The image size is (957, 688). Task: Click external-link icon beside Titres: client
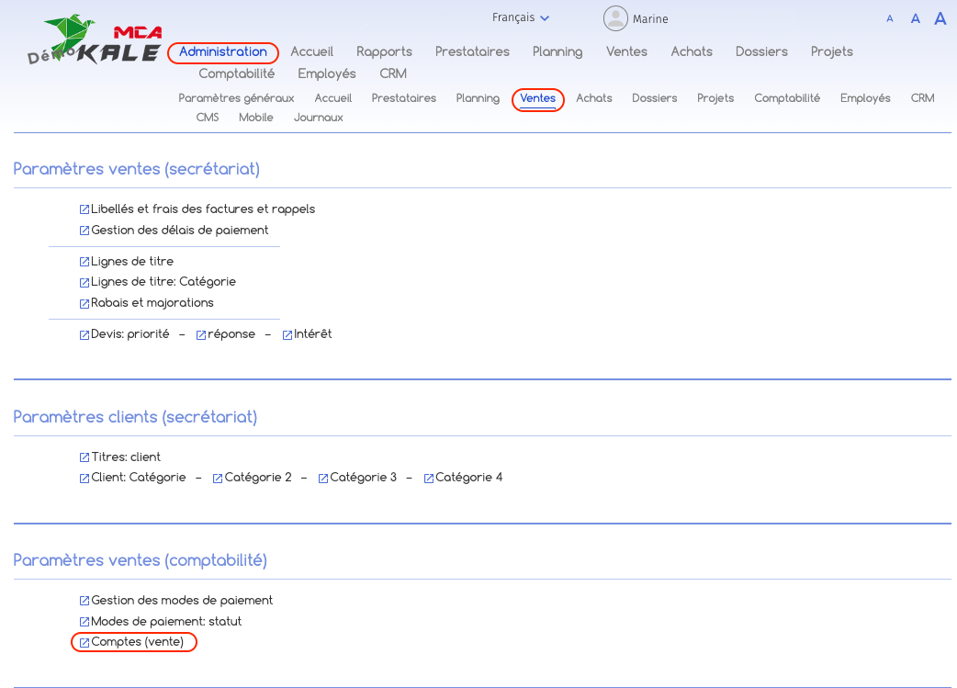84,457
